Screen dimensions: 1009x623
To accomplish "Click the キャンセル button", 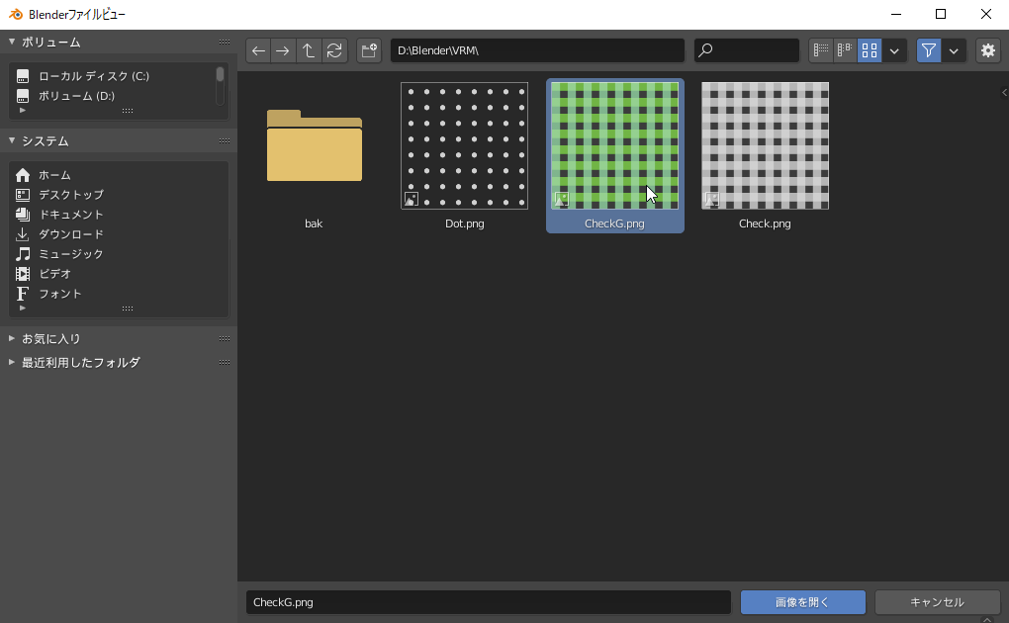I will [x=937, y=602].
